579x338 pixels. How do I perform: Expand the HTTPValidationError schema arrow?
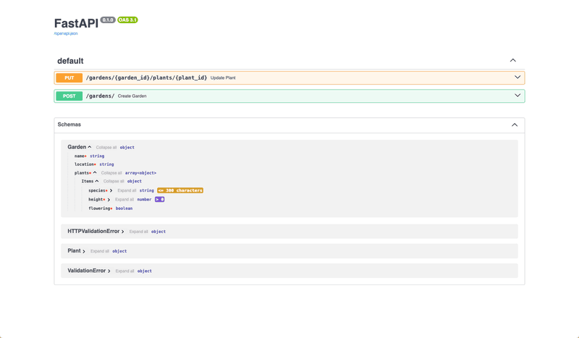pos(122,232)
